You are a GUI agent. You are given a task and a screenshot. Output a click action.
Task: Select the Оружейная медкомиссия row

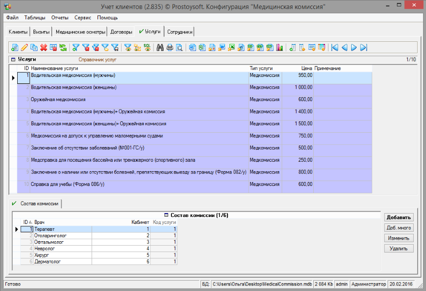pos(58,100)
